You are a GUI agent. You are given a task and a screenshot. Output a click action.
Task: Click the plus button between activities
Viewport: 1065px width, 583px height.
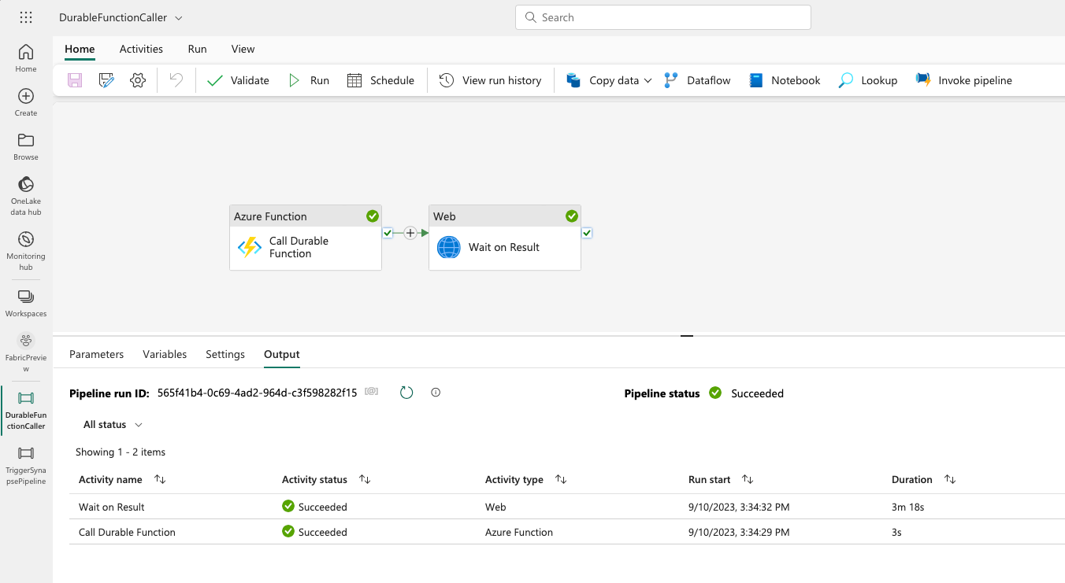click(x=410, y=233)
